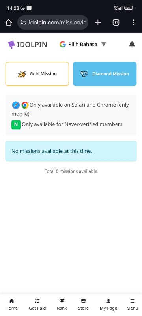Screen dimensions: 142x316
Task: Open Get Paid in bottom navigation
Action: click(37, 305)
